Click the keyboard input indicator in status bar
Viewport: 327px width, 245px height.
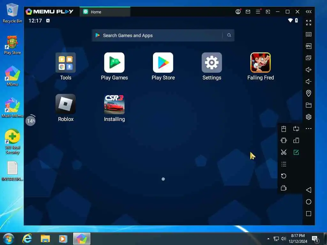tap(48, 21)
